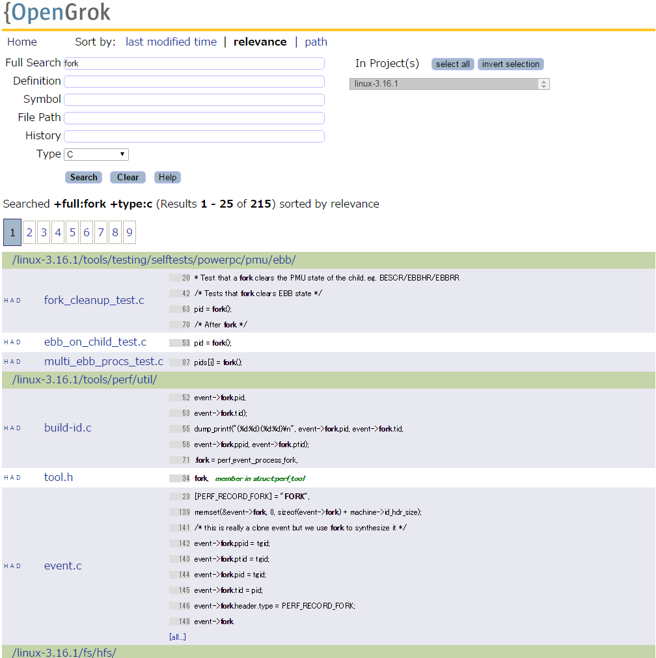Download multi_ebb_procs_test.c with the D icon
Screen dimensions: 656x658
(x=17, y=361)
